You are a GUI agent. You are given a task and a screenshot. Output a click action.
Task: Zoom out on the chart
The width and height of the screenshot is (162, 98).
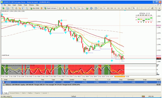(75, 8)
